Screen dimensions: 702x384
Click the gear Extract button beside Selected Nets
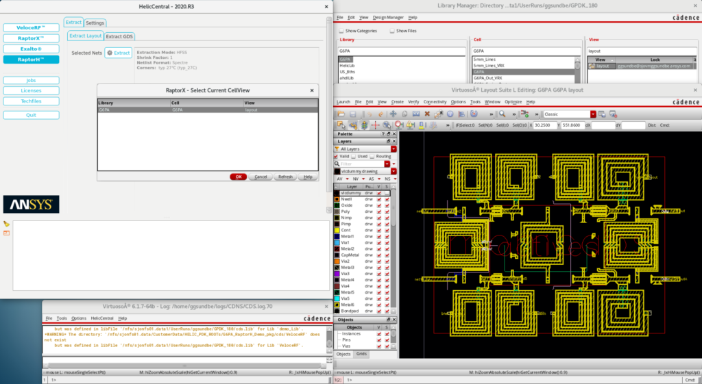pyautogui.click(x=118, y=53)
